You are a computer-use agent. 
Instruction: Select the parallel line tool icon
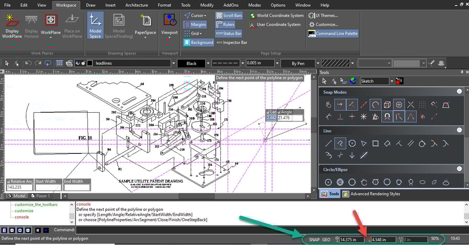coord(411,143)
